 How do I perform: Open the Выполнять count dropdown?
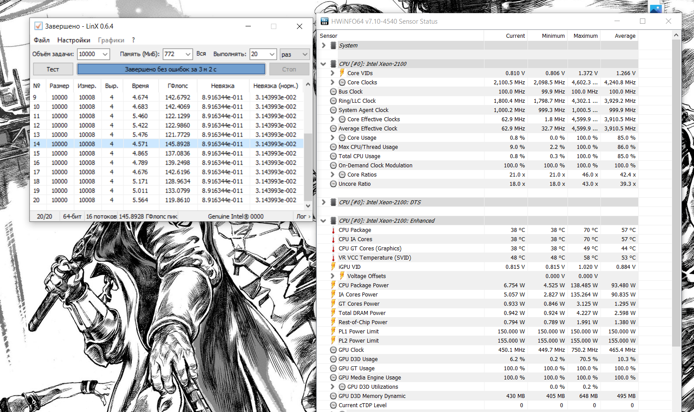272,54
